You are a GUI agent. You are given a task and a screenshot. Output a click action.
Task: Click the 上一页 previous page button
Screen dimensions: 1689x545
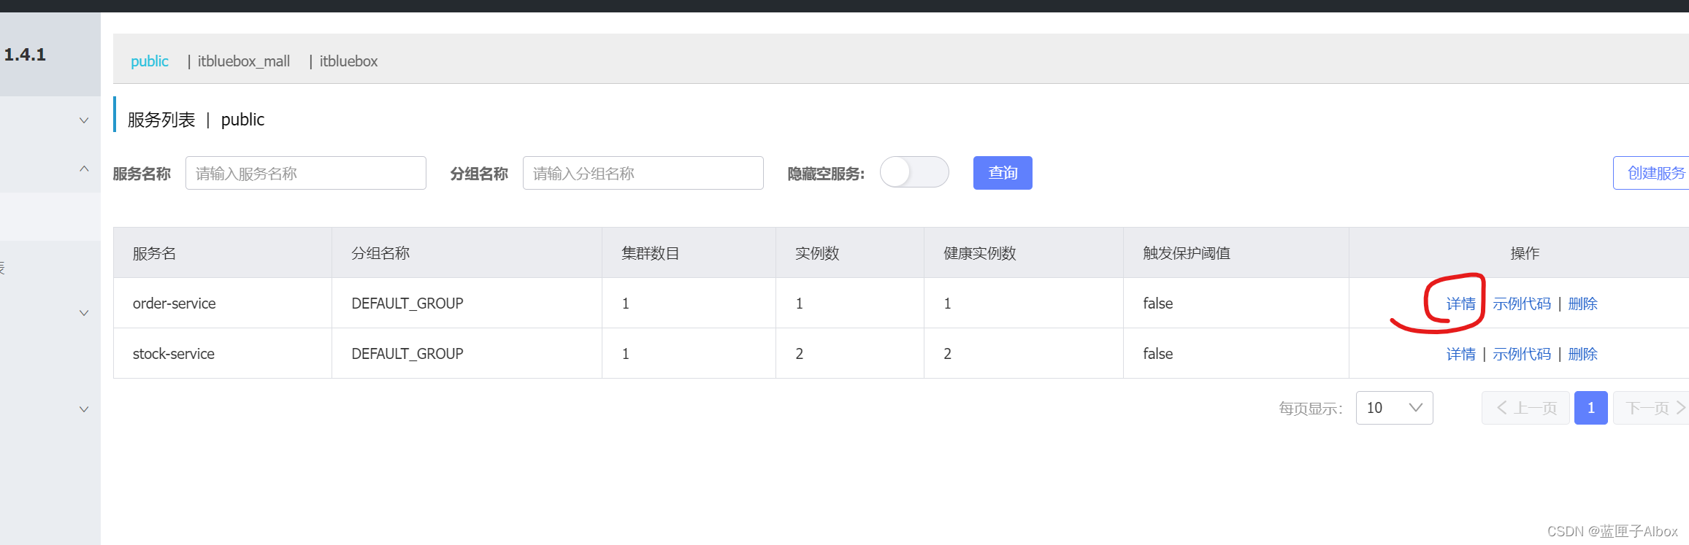click(1525, 408)
